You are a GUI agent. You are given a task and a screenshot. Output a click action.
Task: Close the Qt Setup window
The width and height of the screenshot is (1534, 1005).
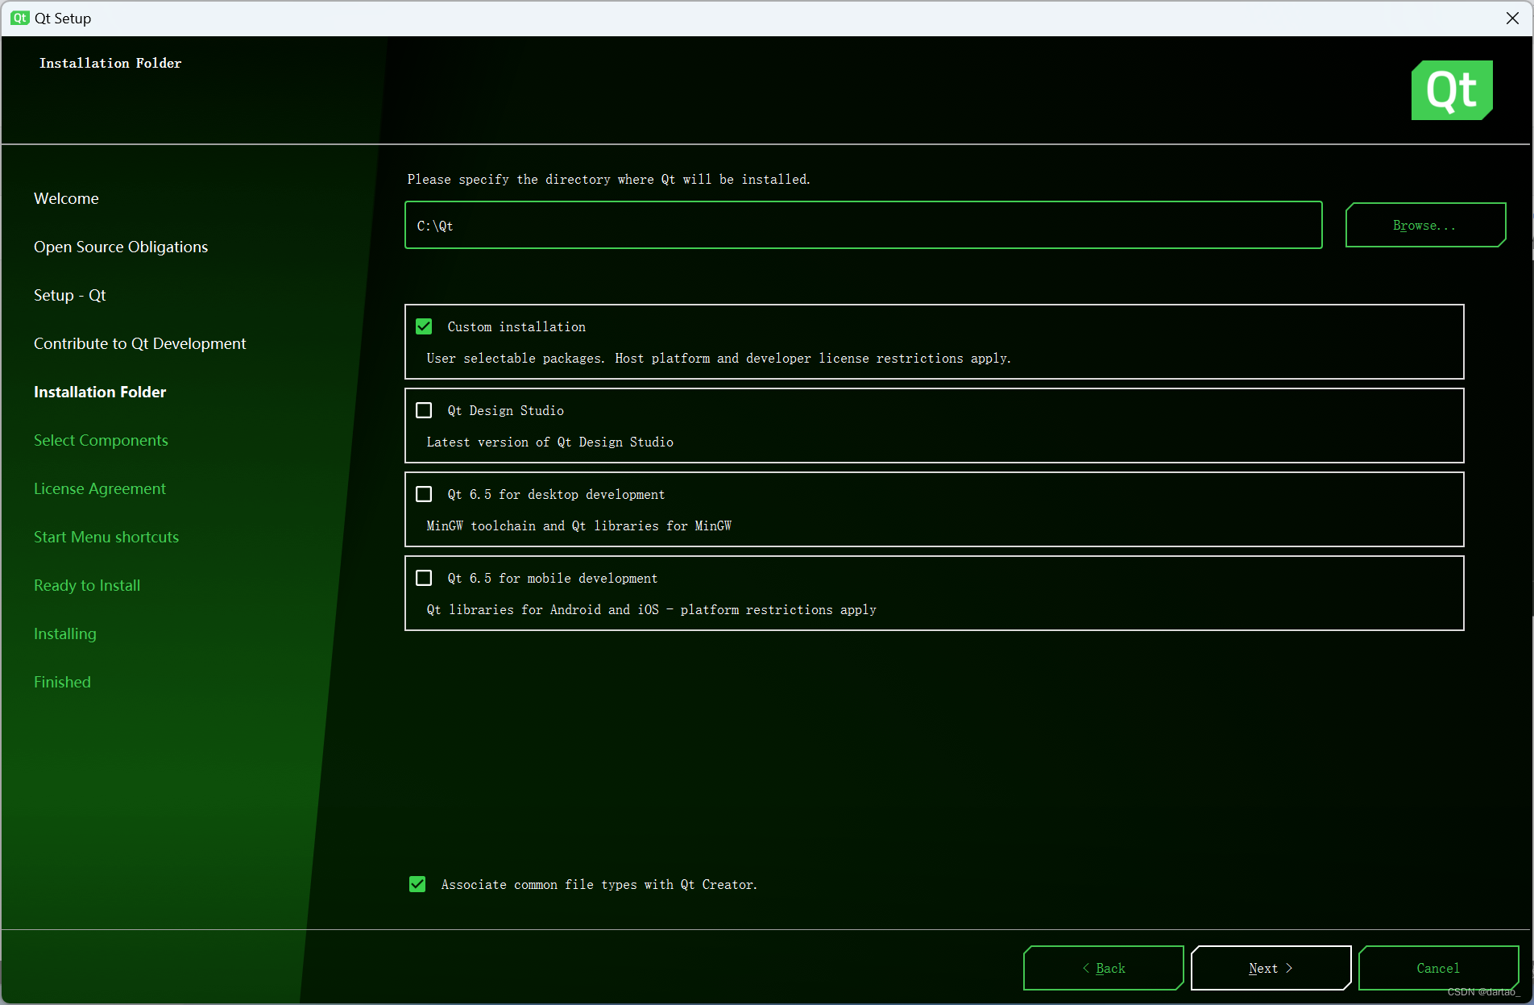[x=1512, y=18]
